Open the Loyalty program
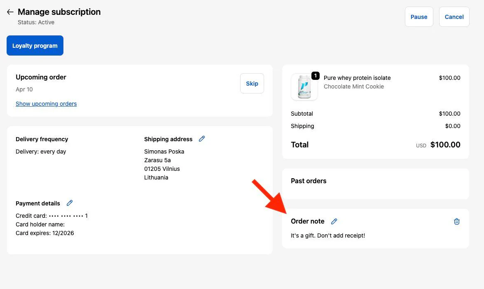The image size is (484, 289). click(35, 46)
